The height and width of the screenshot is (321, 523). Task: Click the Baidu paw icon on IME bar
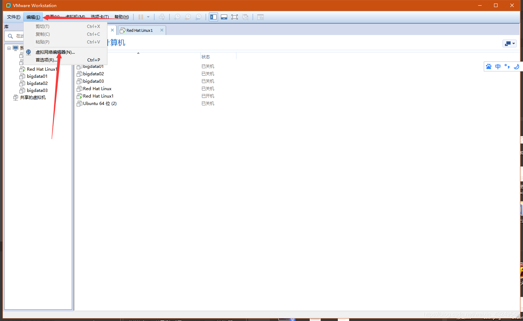(x=489, y=66)
